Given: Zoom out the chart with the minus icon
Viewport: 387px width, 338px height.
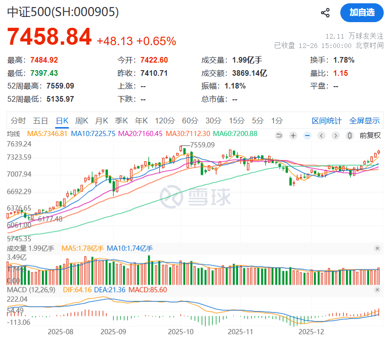Looking at the screenshot, I should point(307,136).
